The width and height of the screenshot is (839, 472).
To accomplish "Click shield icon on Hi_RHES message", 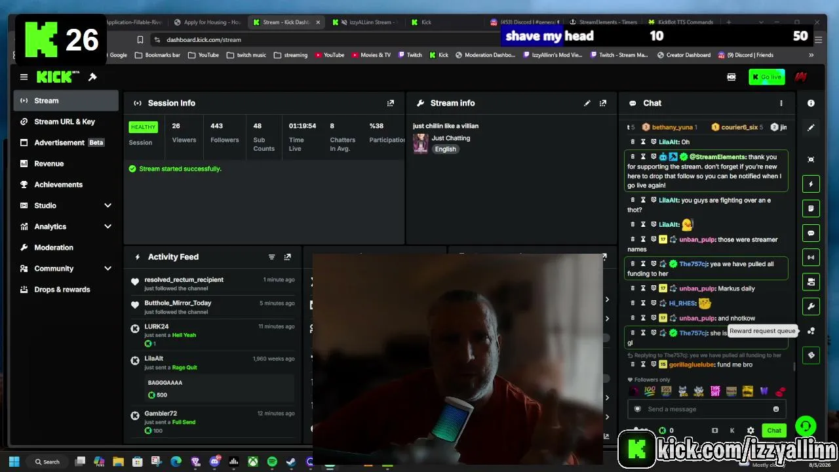I will (654, 304).
